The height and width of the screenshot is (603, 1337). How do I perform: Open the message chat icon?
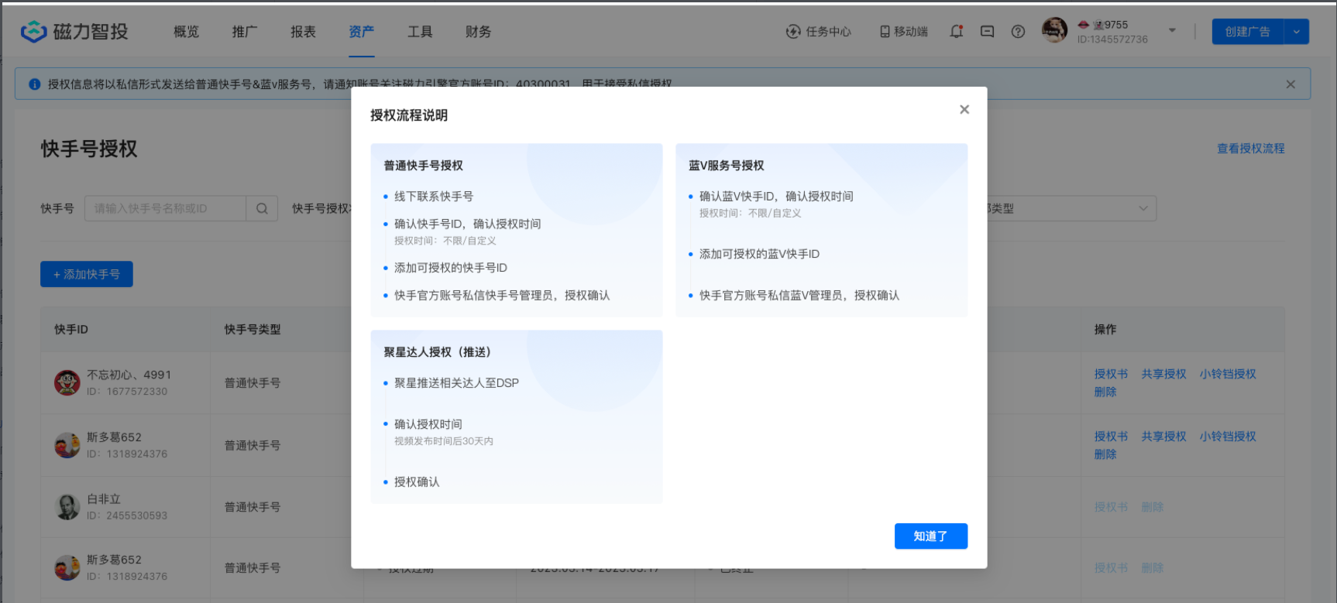(987, 32)
